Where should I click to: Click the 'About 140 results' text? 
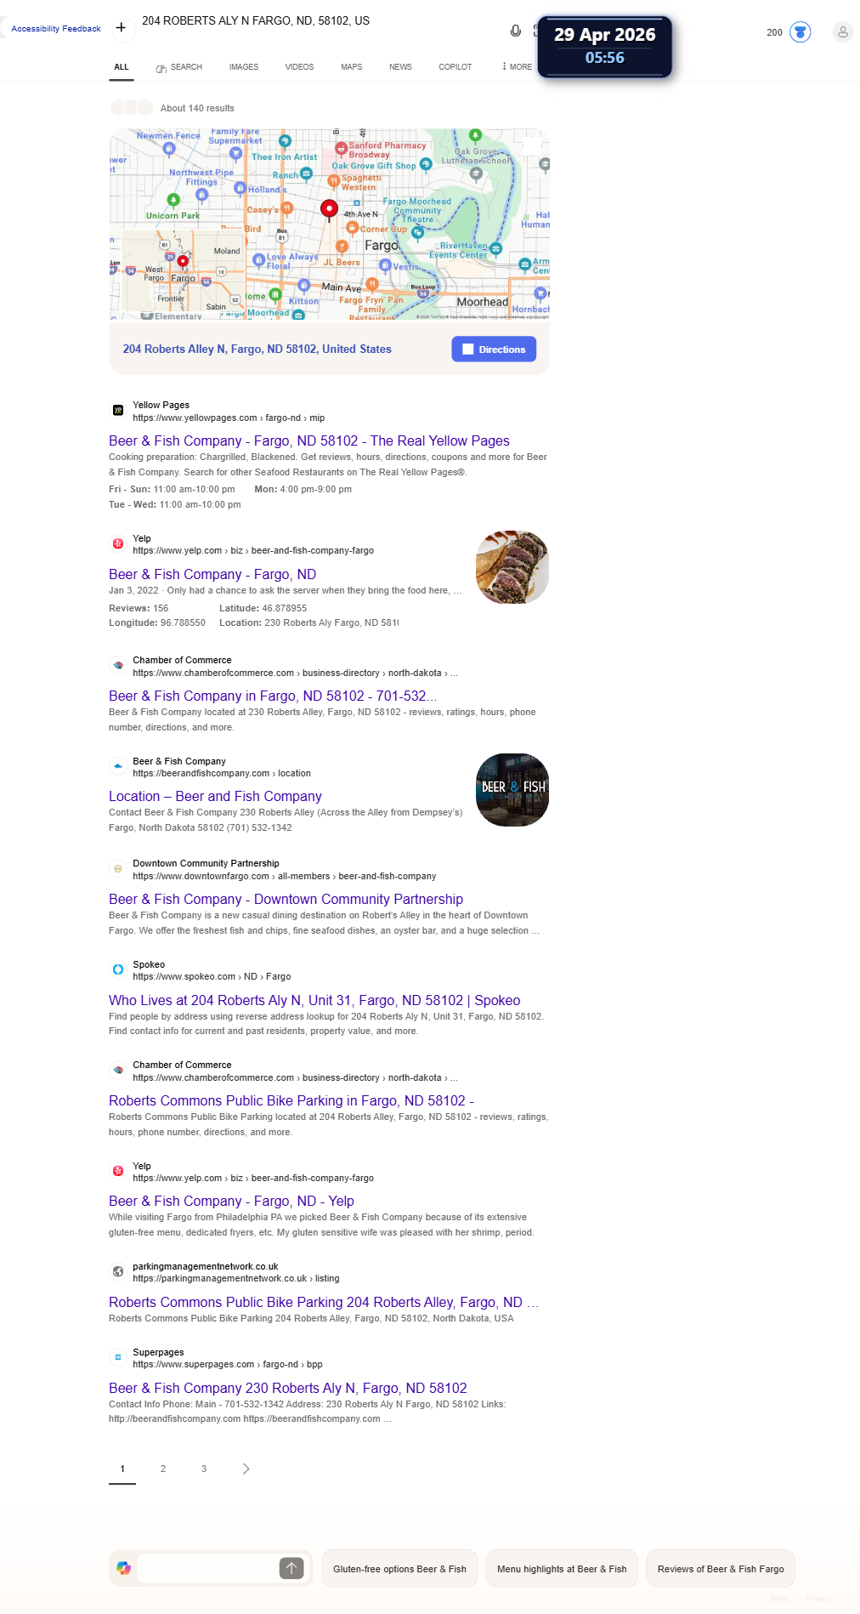(x=197, y=108)
